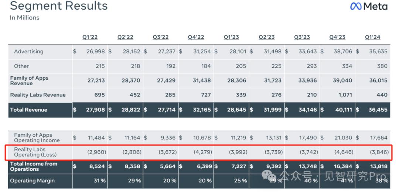Select the Advertising row label

(28, 52)
